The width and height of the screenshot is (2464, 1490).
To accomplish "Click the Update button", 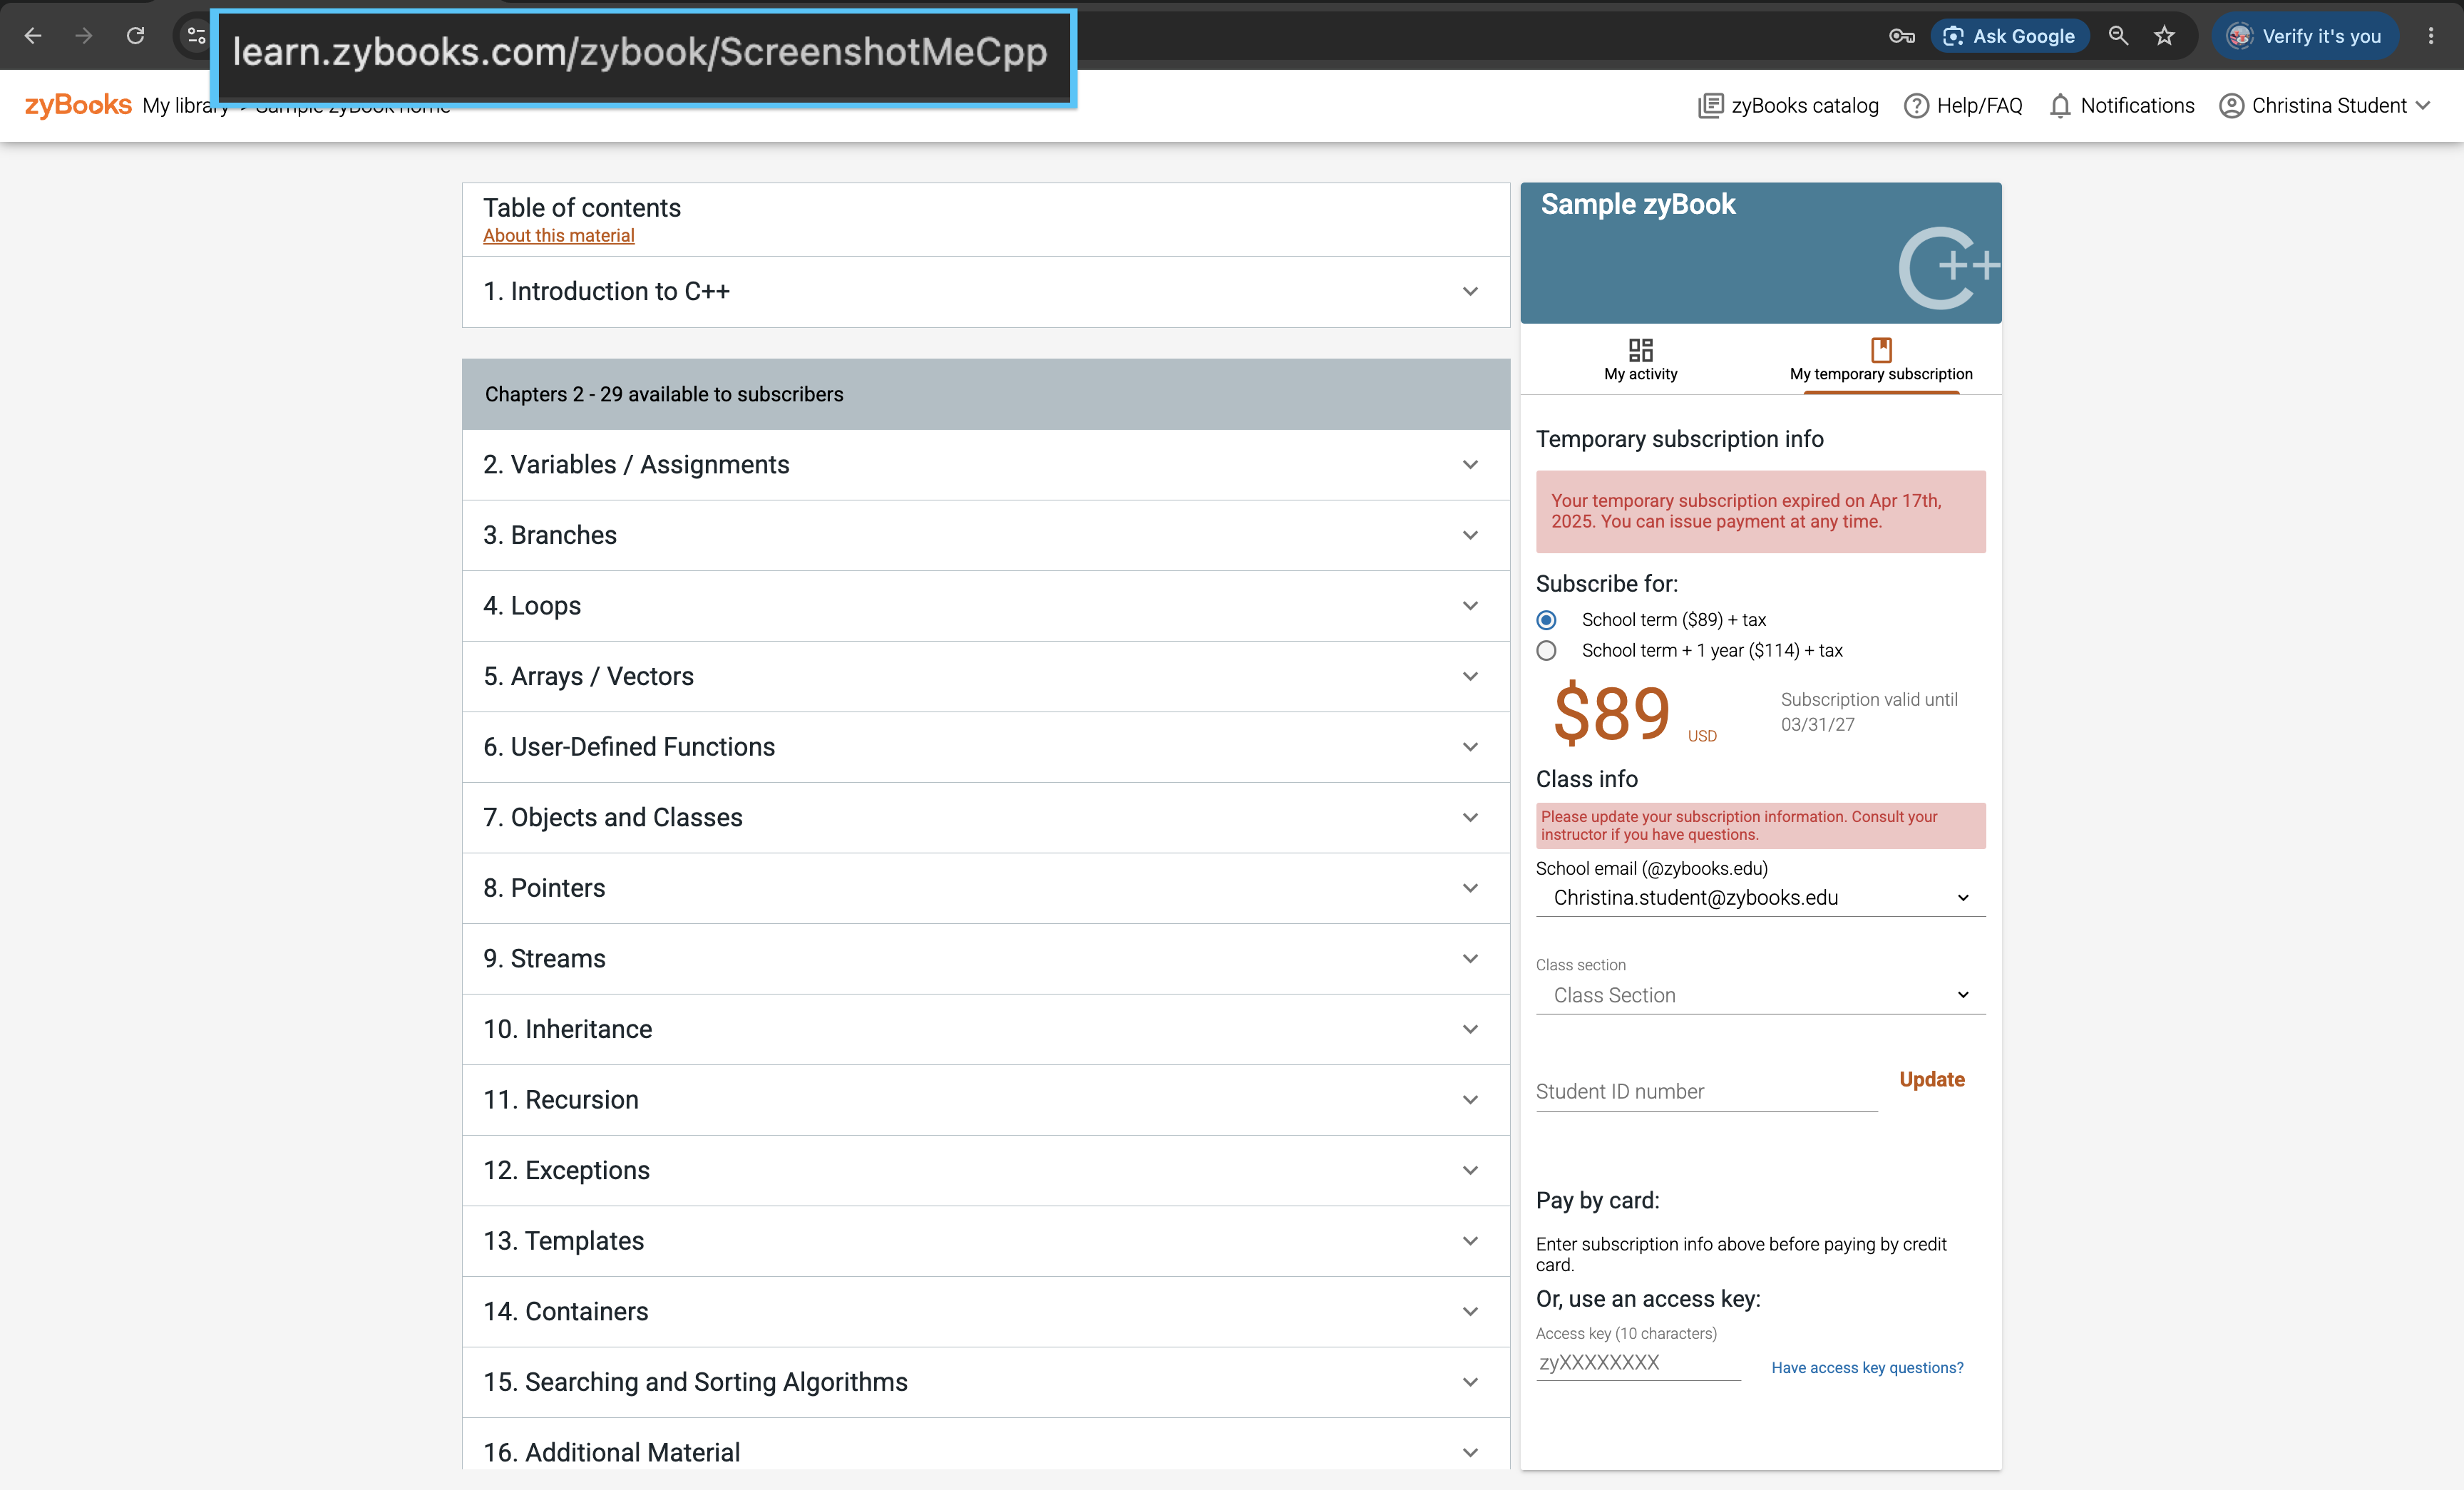I will click(x=1932, y=1080).
